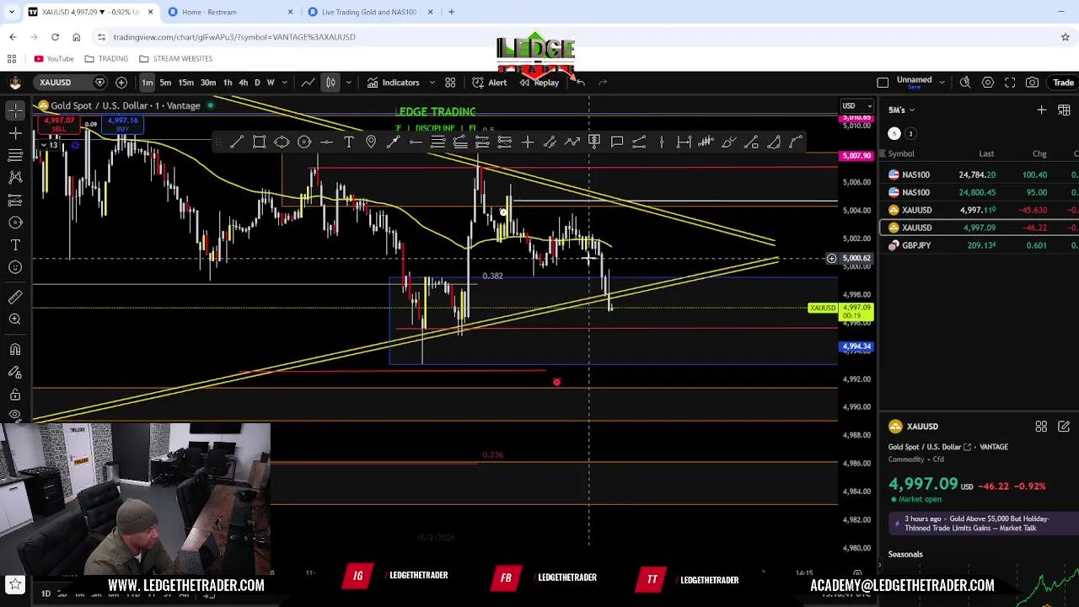The width and height of the screenshot is (1079, 607).
Task: Undo the last chart action
Action: point(580,82)
